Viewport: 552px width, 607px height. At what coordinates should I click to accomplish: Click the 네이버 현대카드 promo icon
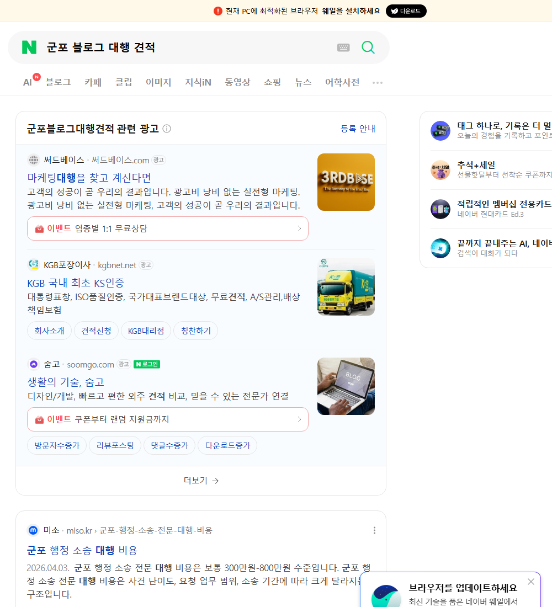coord(440,209)
